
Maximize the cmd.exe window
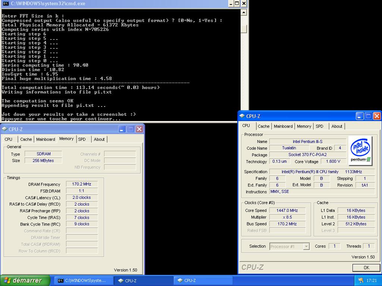pos(237,3)
